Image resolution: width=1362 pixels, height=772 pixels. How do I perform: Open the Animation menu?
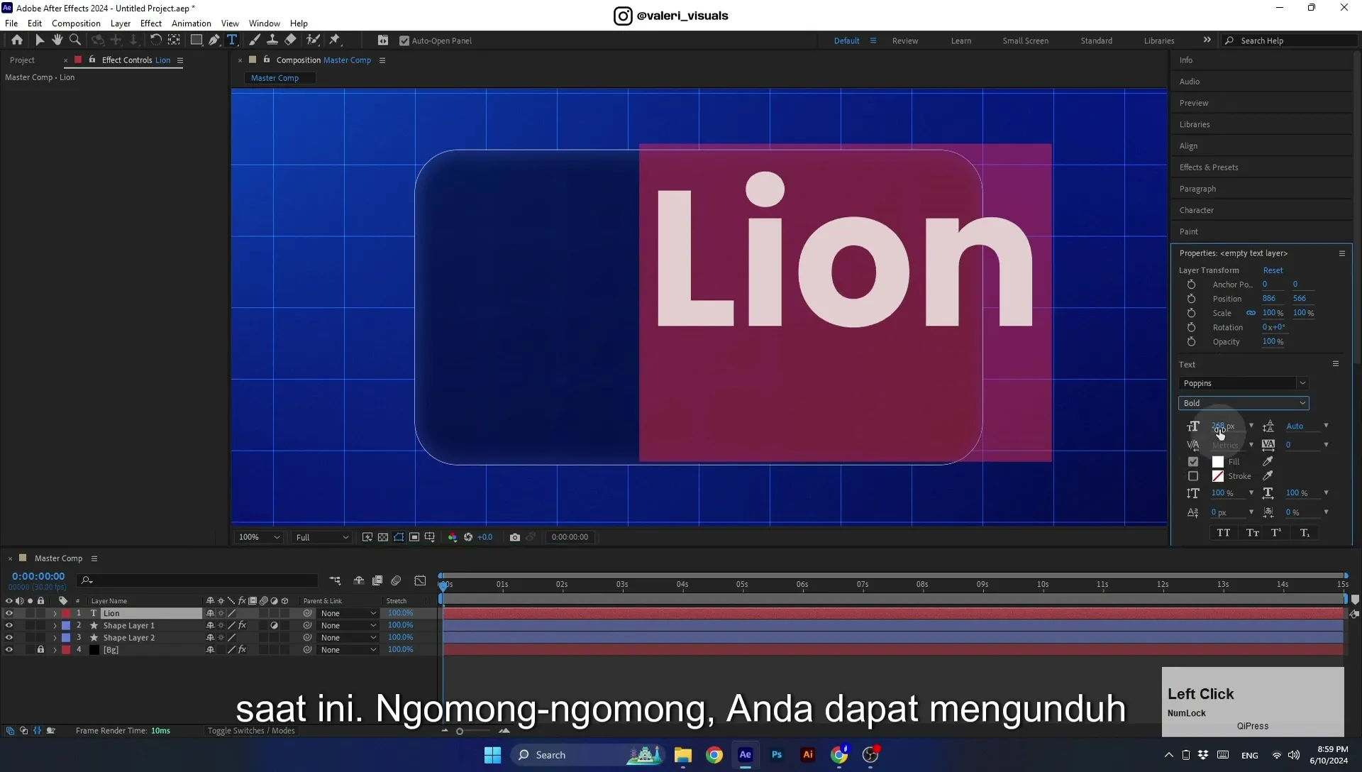[x=192, y=23]
